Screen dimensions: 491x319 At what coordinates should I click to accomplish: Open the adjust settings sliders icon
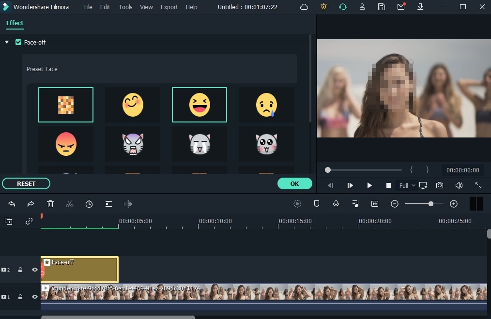click(108, 204)
